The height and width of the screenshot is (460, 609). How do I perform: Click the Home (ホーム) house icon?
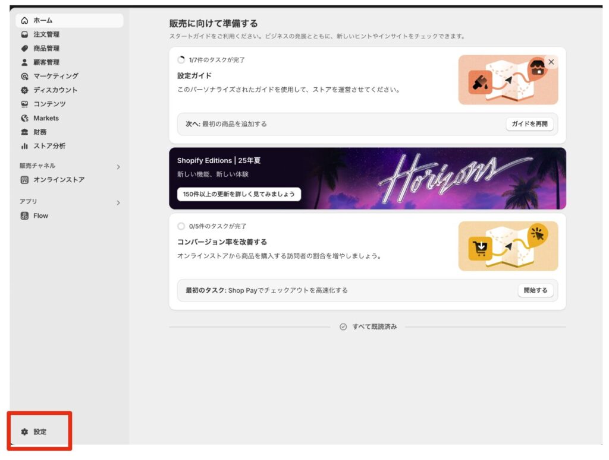[24, 21]
